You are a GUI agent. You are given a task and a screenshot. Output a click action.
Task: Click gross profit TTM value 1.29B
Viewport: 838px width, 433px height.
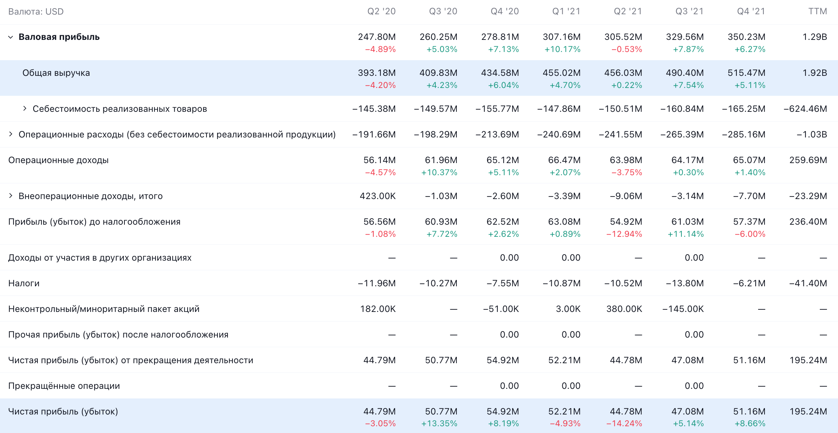[815, 37]
